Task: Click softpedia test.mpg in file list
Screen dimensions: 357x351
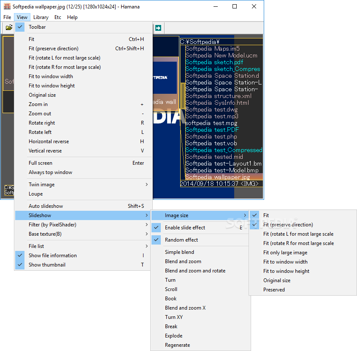Action: [211, 123]
